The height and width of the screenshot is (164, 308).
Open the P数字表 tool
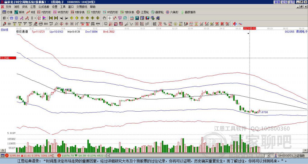pyautogui.click(x=78, y=12)
